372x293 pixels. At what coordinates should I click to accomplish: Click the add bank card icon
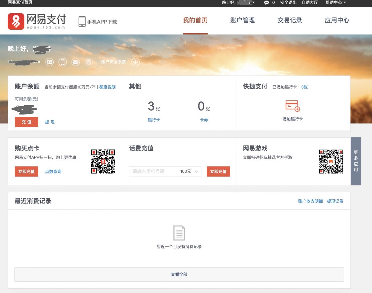click(293, 106)
